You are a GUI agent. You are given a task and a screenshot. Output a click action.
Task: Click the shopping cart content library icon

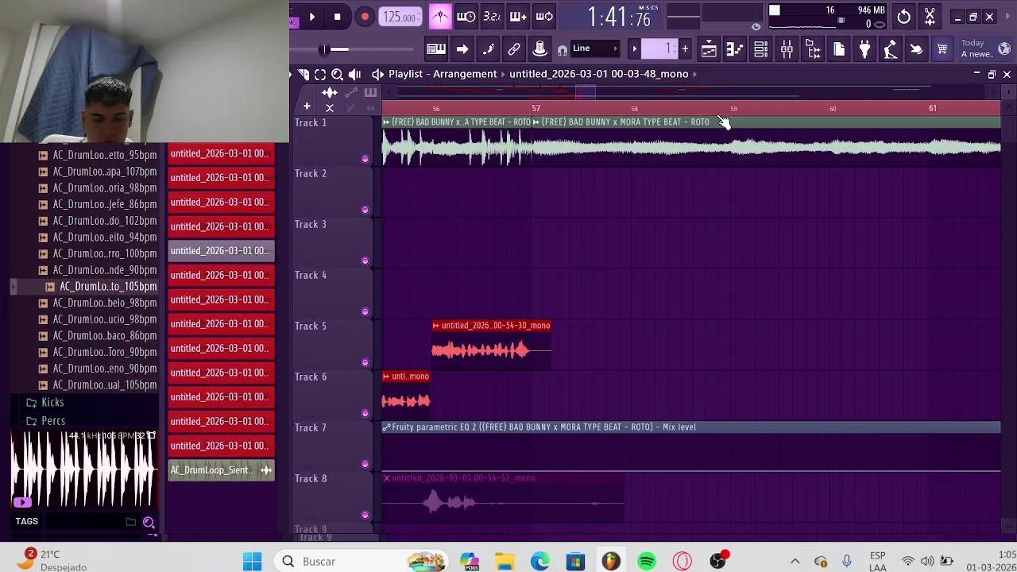pyautogui.click(x=942, y=49)
